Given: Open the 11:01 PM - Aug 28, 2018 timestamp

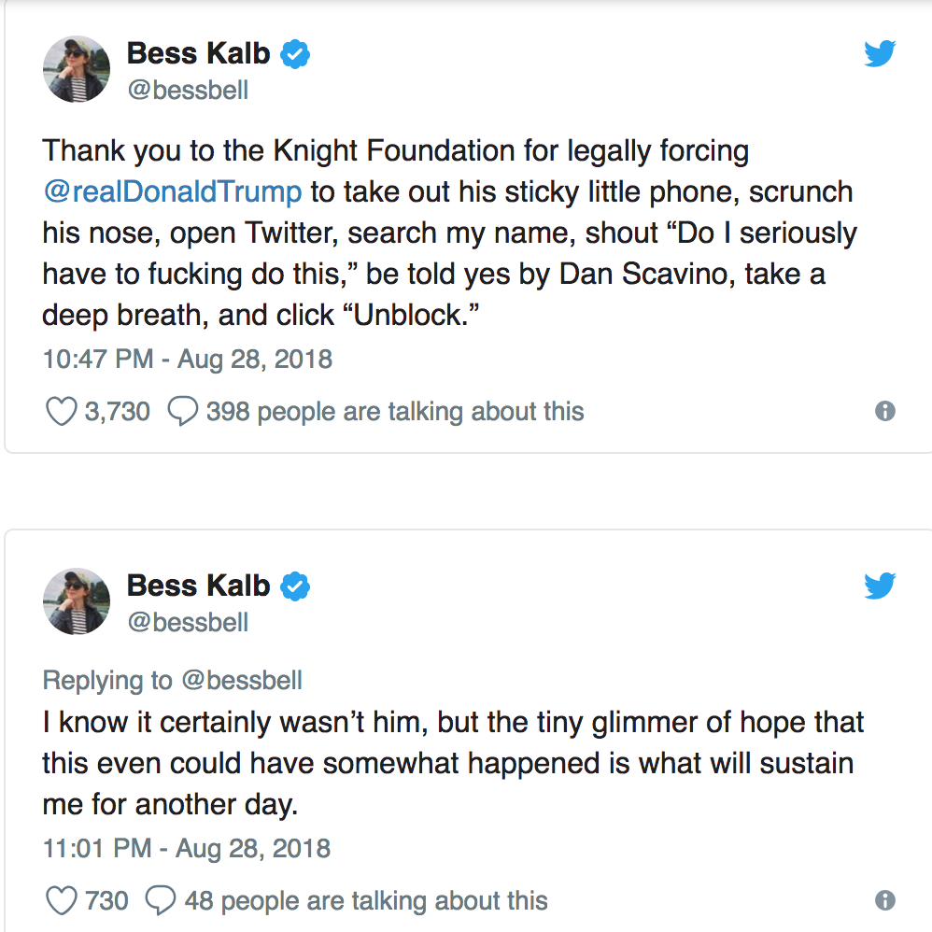Looking at the screenshot, I should click(x=187, y=848).
